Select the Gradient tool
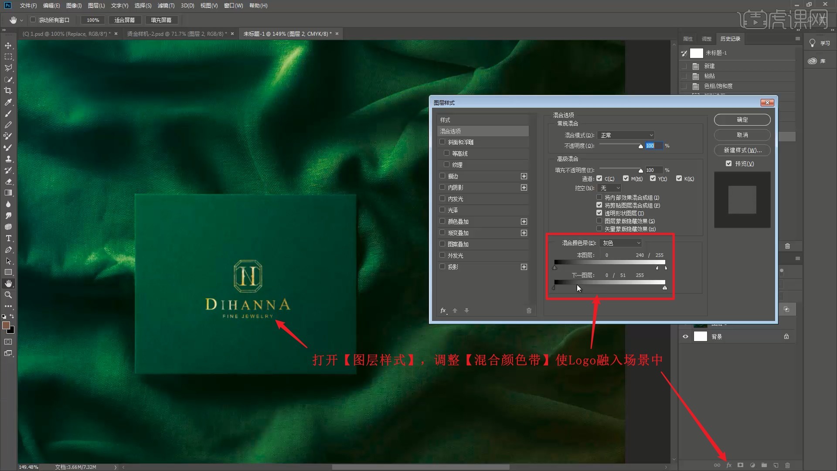Image resolution: width=837 pixels, height=471 pixels. tap(8, 193)
